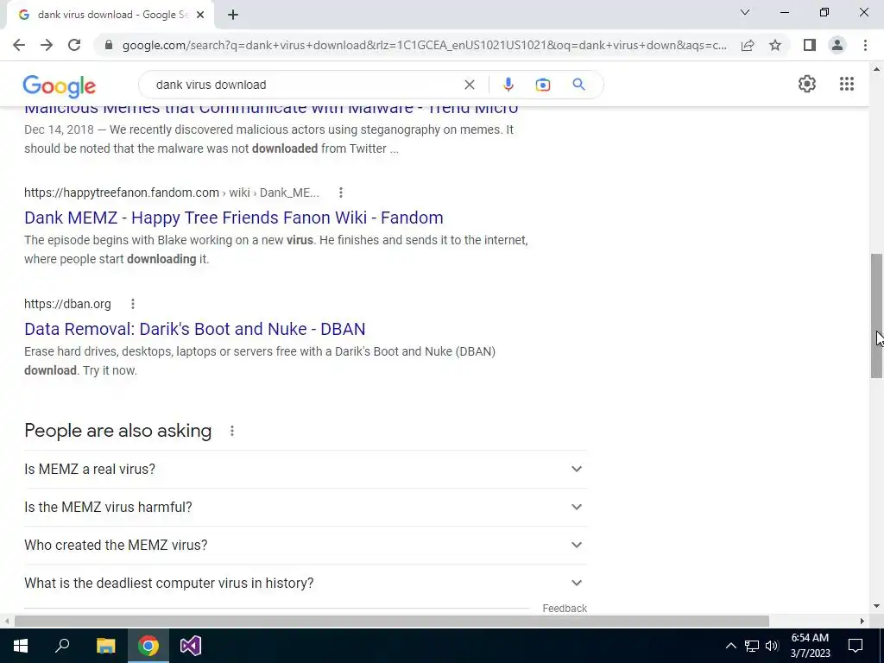Viewport: 884px width, 663px height.
Task: Select the https://dban.org URL
Action: point(67,304)
